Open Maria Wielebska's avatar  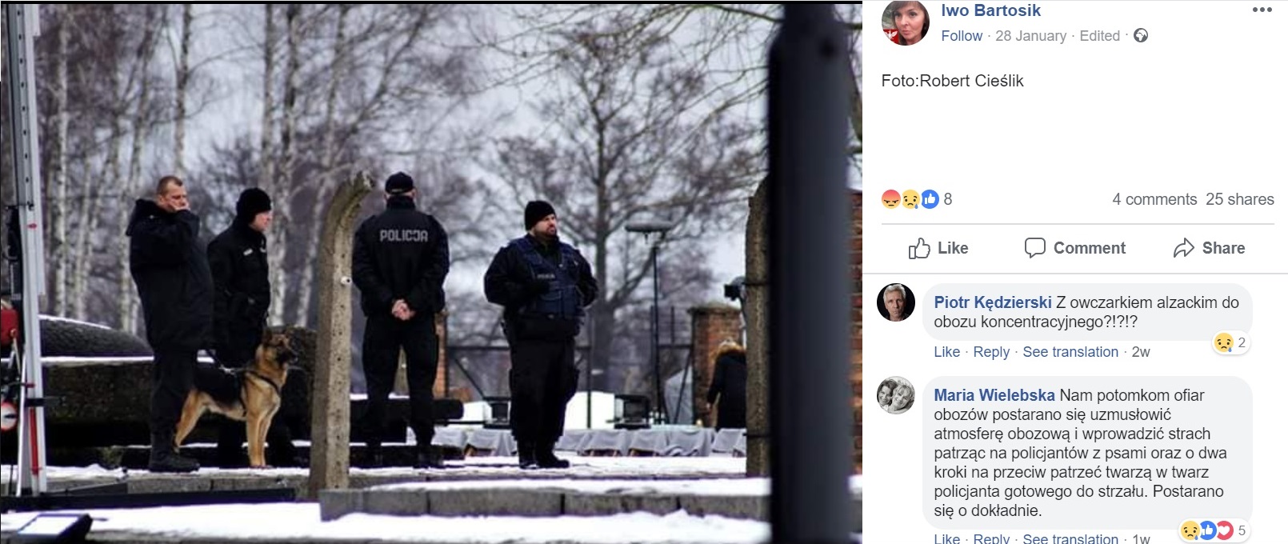tap(896, 395)
